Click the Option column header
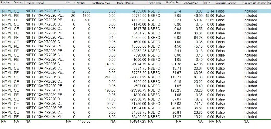Screen dimensions: 271x129 pos(19,3)
